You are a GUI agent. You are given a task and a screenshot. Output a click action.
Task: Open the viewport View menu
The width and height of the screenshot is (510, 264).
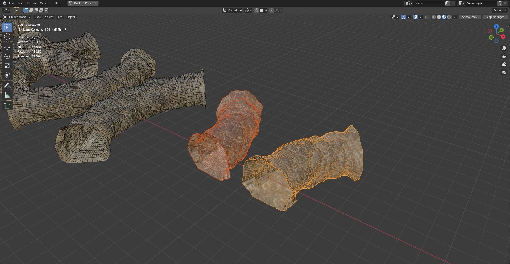click(x=38, y=17)
